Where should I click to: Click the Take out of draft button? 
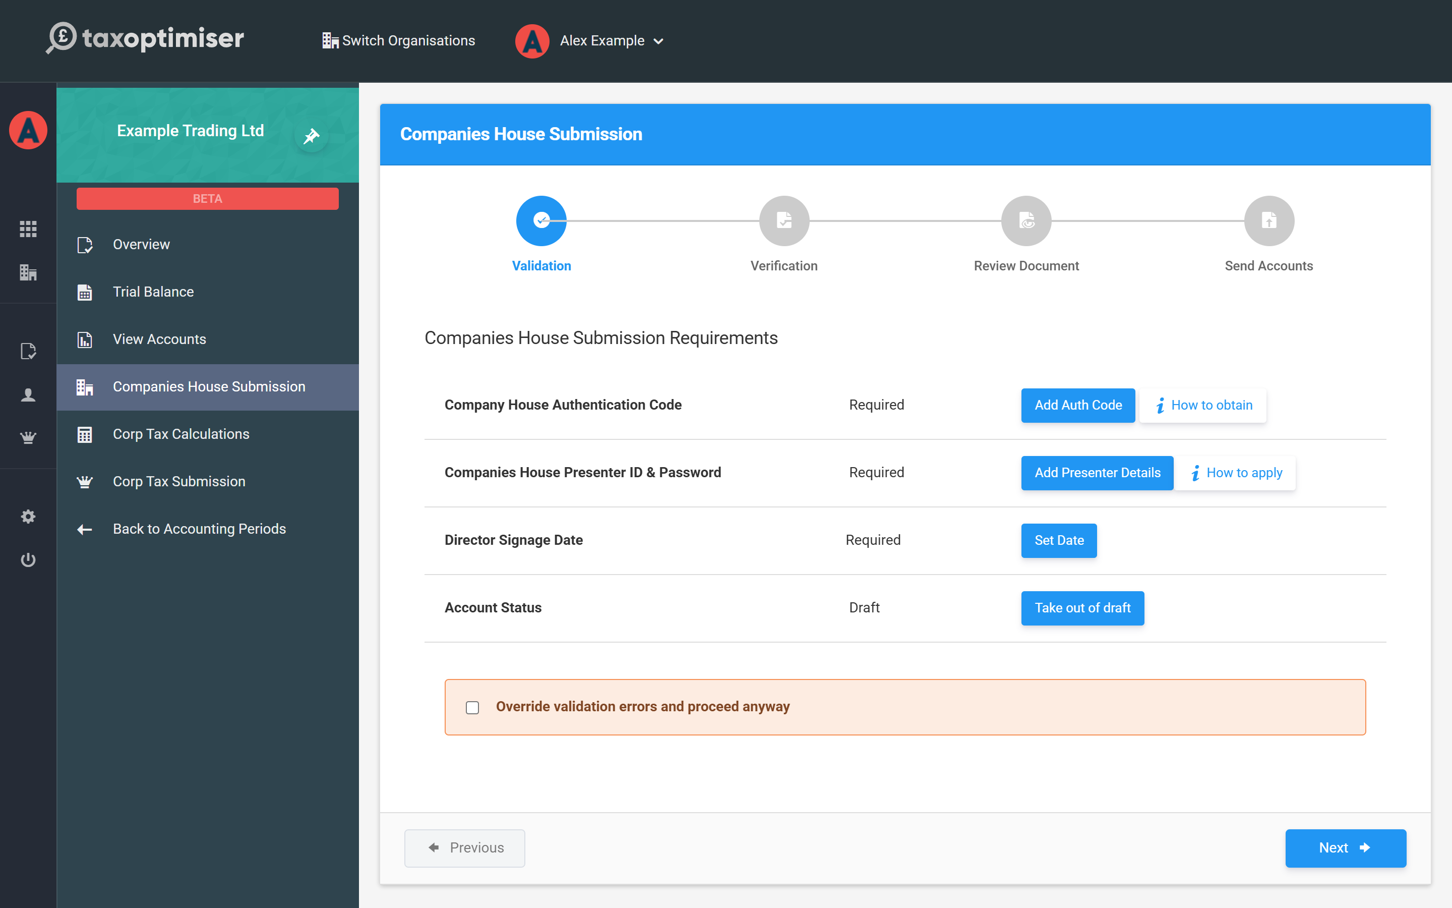point(1082,608)
